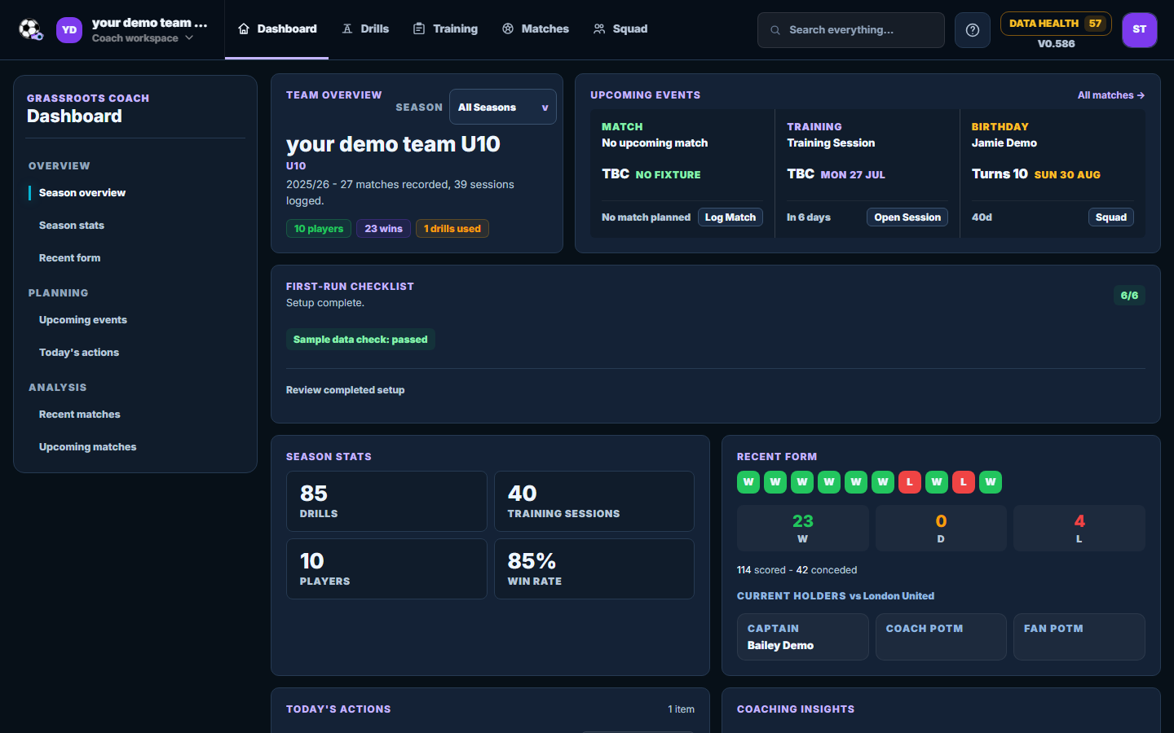Open the 85% Win Rate stat card
Screen dimensions: 1174x733
594,569
